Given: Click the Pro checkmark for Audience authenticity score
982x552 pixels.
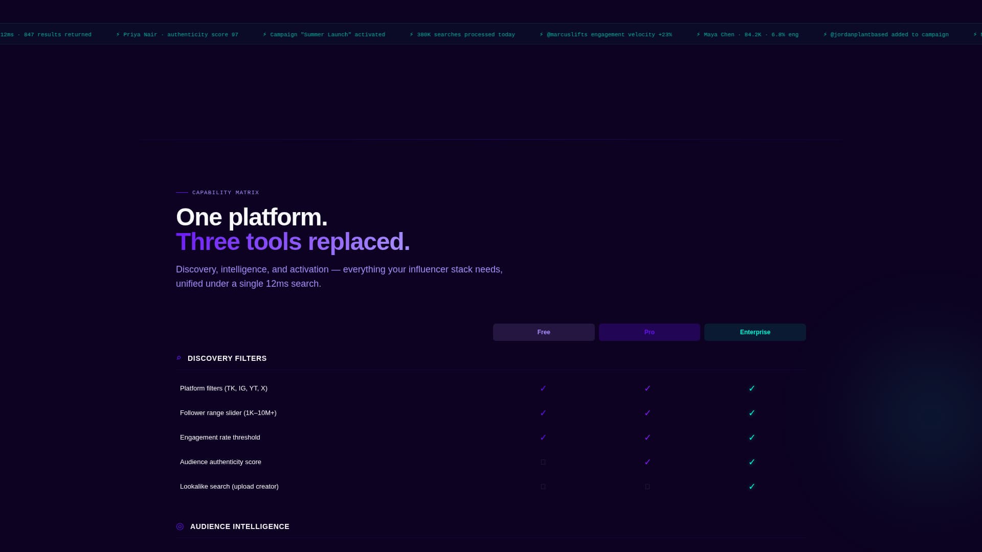Looking at the screenshot, I should pos(648,462).
